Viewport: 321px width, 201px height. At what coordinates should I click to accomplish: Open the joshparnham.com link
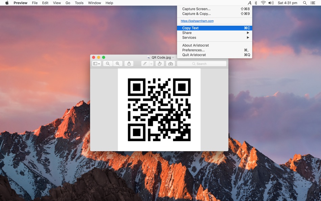click(x=197, y=21)
